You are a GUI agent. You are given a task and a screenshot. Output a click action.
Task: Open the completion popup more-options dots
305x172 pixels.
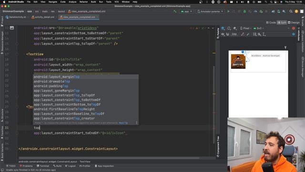tap(137, 123)
